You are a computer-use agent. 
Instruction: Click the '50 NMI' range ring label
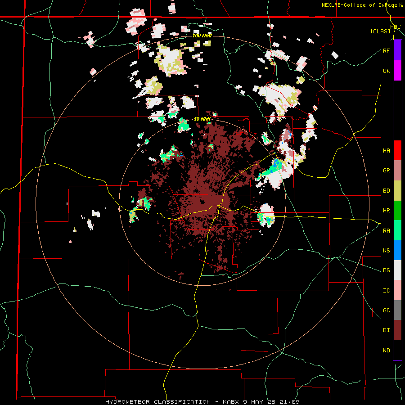pyautogui.click(x=202, y=119)
